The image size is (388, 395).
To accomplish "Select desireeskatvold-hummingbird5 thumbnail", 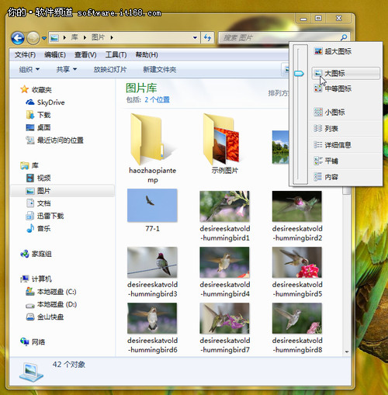I will point(297,262).
